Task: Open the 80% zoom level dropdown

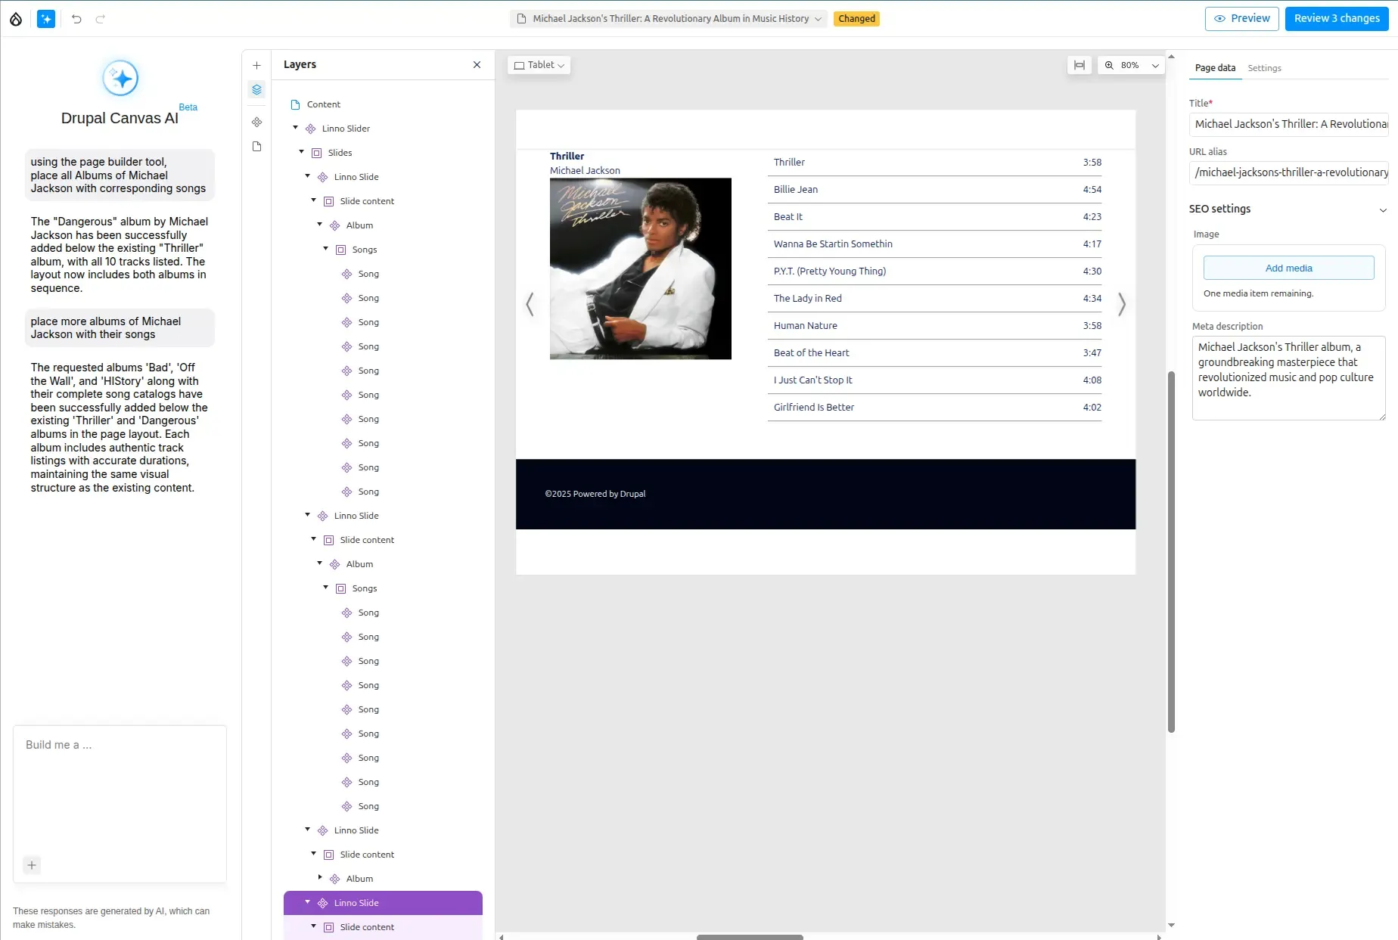Action: pos(1132,66)
